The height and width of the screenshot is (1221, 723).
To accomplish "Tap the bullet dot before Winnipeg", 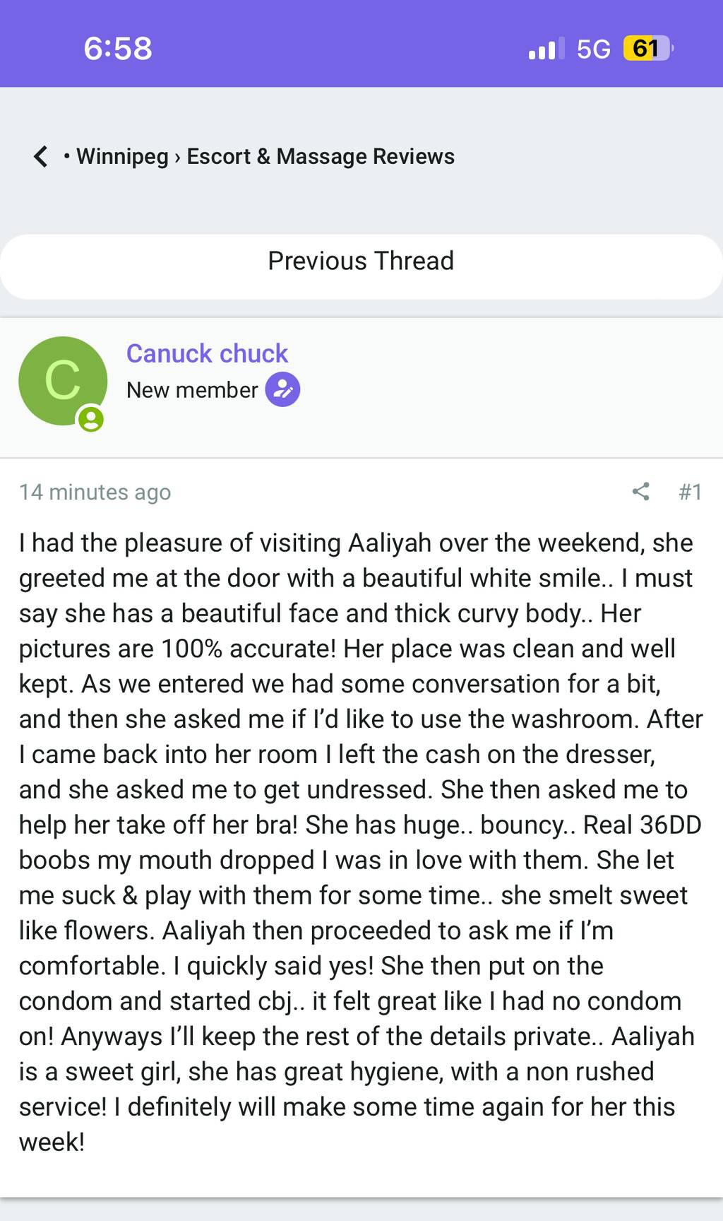I will (66, 156).
